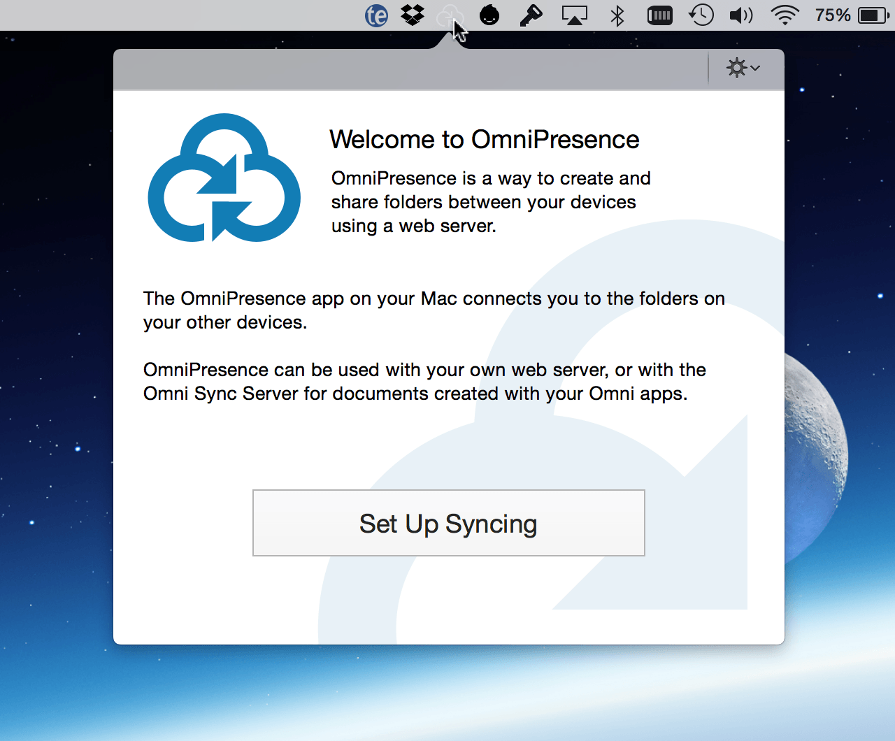Image resolution: width=895 pixels, height=741 pixels.
Task: Click the Set Up Syncing button
Action: [449, 523]
